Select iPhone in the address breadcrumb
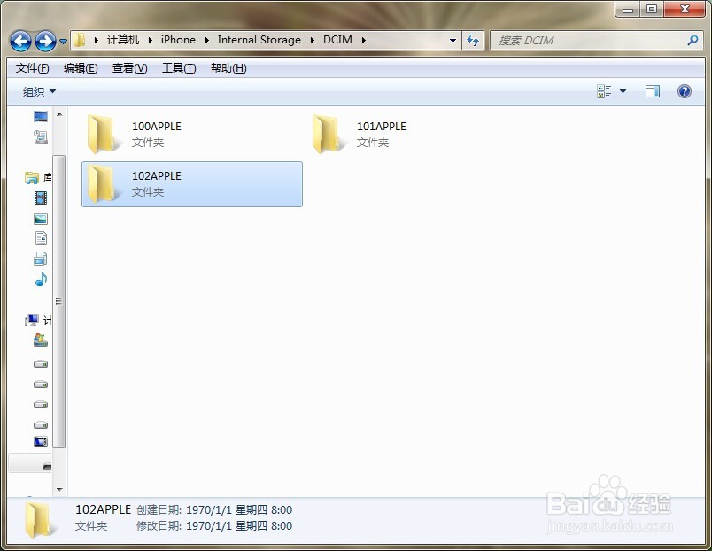This screenshot has width=712, height=551. tap(178, 40)
